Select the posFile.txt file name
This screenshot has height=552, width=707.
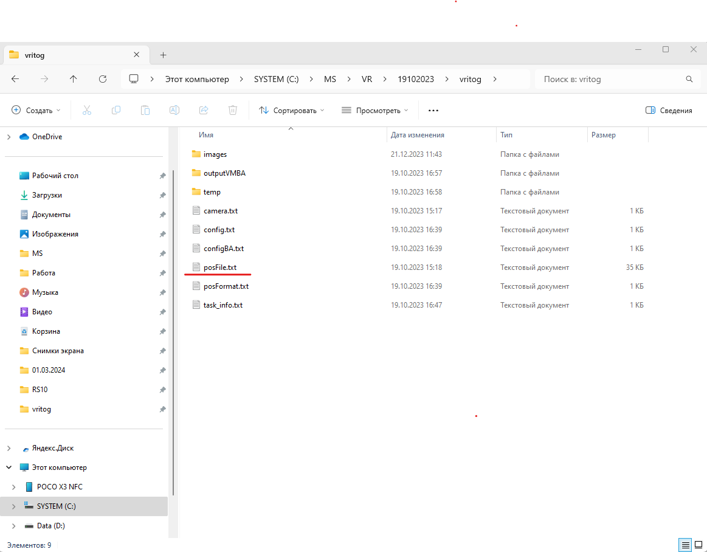pos(220,267)
